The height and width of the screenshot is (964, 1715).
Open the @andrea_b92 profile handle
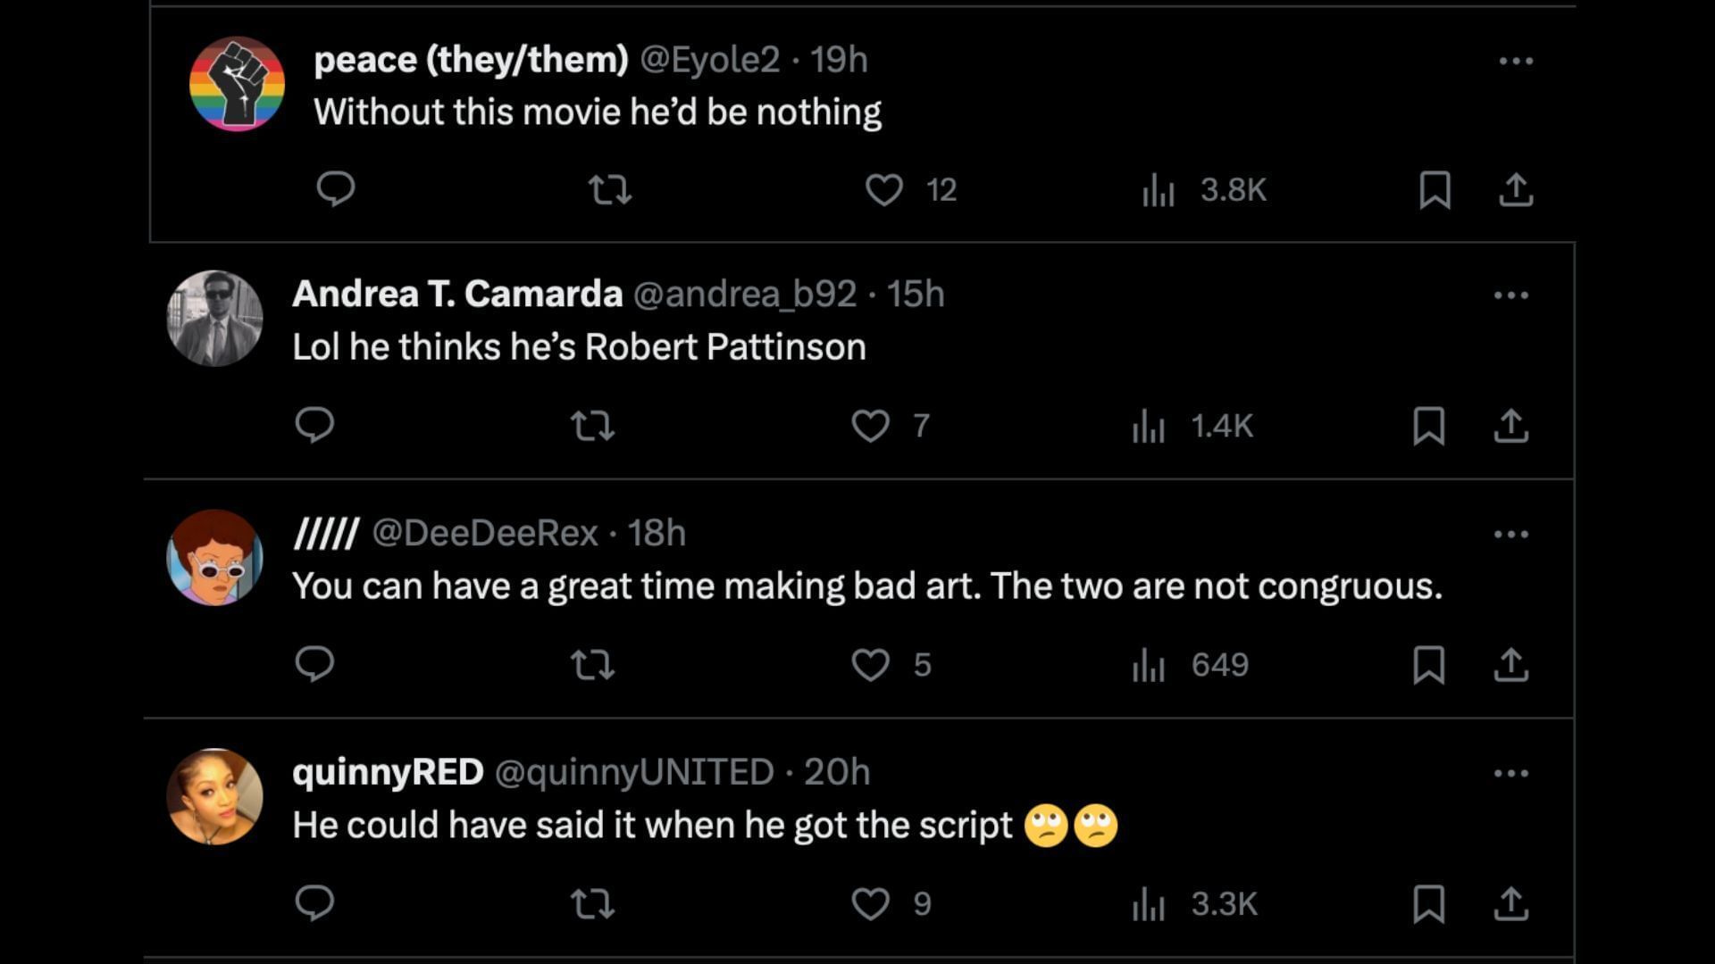coord(744,294)
